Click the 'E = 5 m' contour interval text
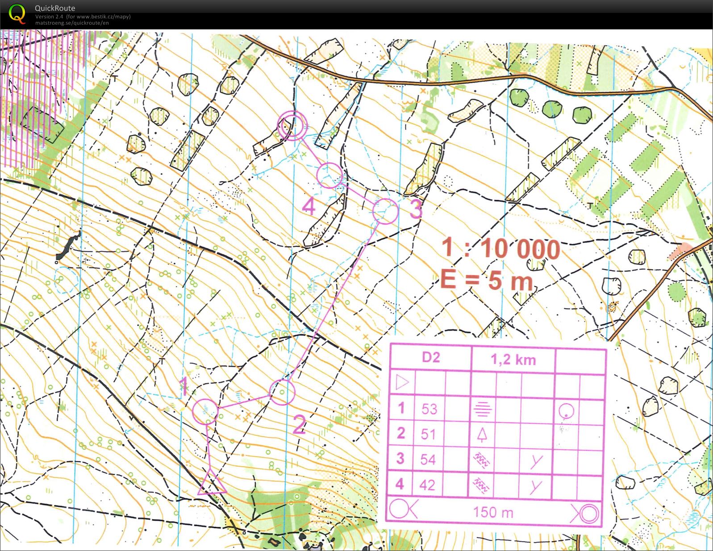713x551 pixels. pyautogui.click(x=487, y=280)
